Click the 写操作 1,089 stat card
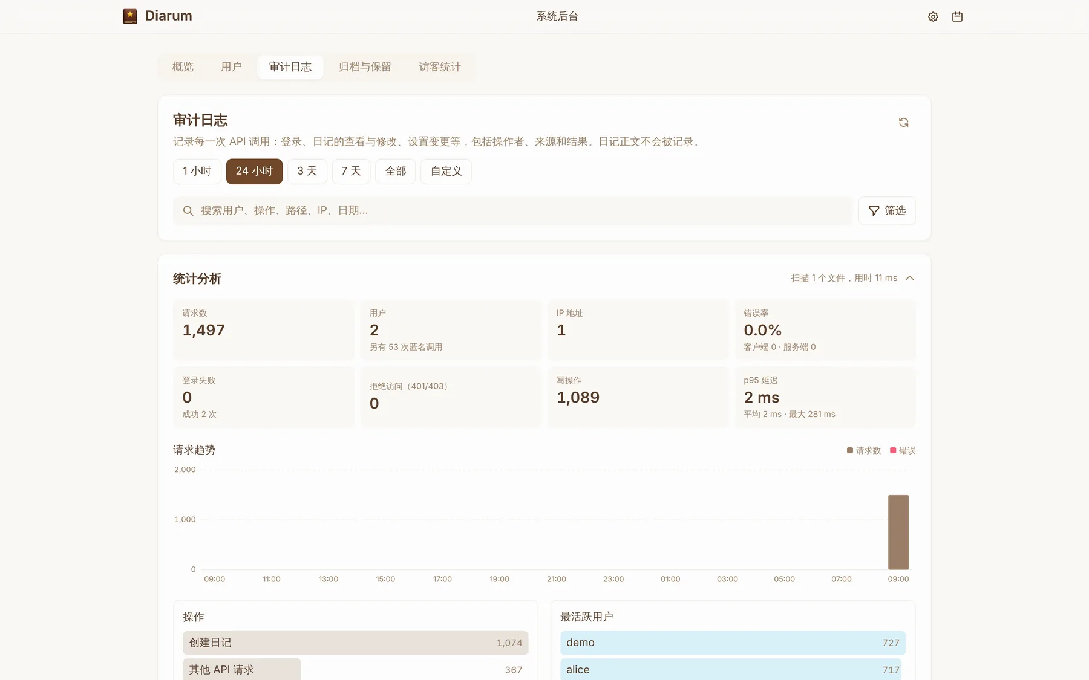 pos(638,397)
